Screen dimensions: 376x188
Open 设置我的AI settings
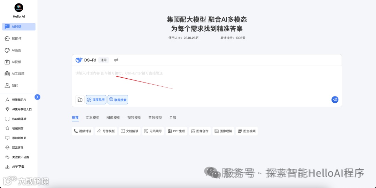point(19,100)
